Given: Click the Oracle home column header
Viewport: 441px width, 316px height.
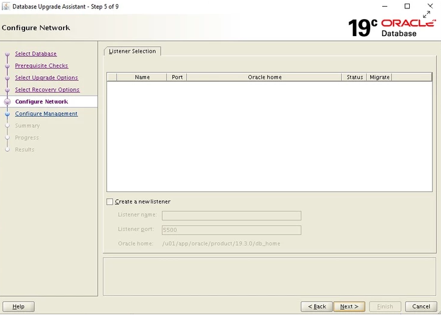Looking at the screenshot, I should click(x=264, y=77).
